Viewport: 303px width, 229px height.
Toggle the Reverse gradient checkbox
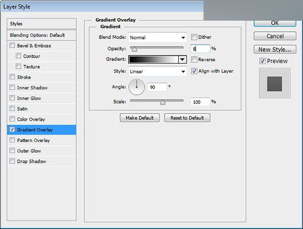point(194,59)
